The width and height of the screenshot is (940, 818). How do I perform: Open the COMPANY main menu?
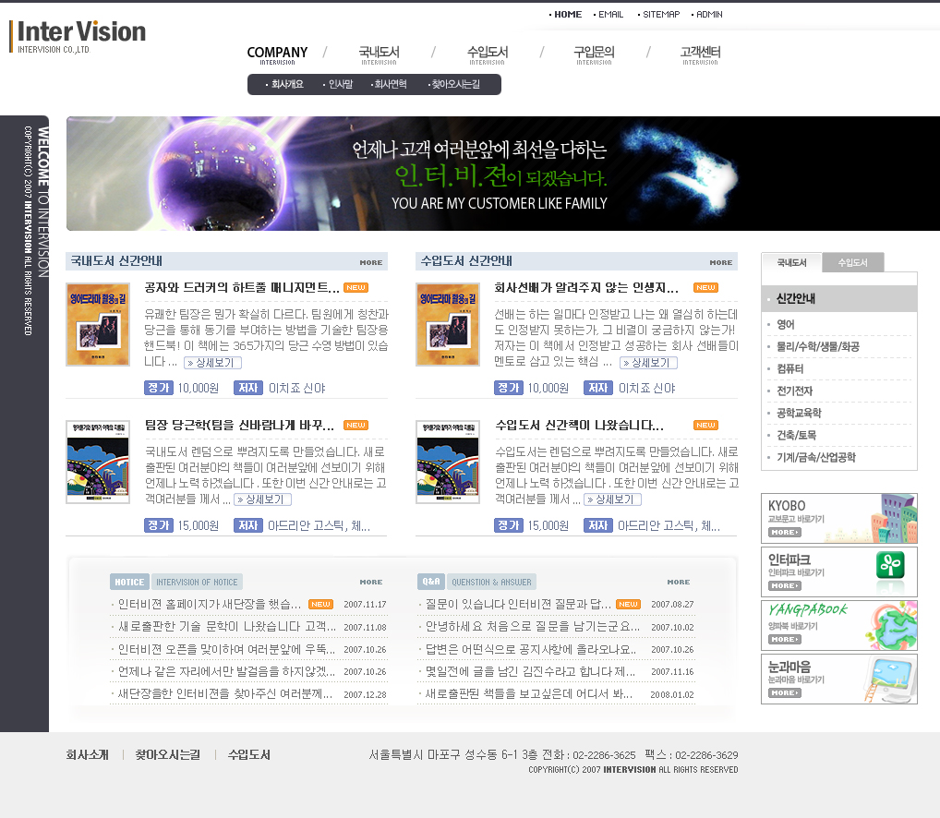tap(277, 54)
